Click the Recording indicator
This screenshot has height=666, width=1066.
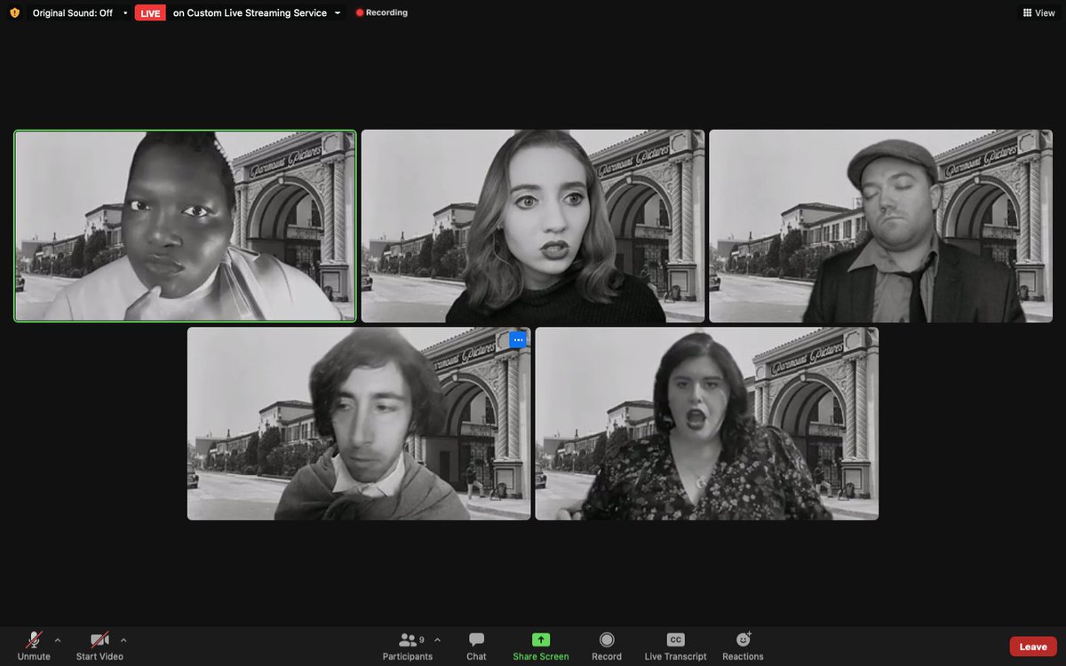pyautogui.click(x=381, y=13)
